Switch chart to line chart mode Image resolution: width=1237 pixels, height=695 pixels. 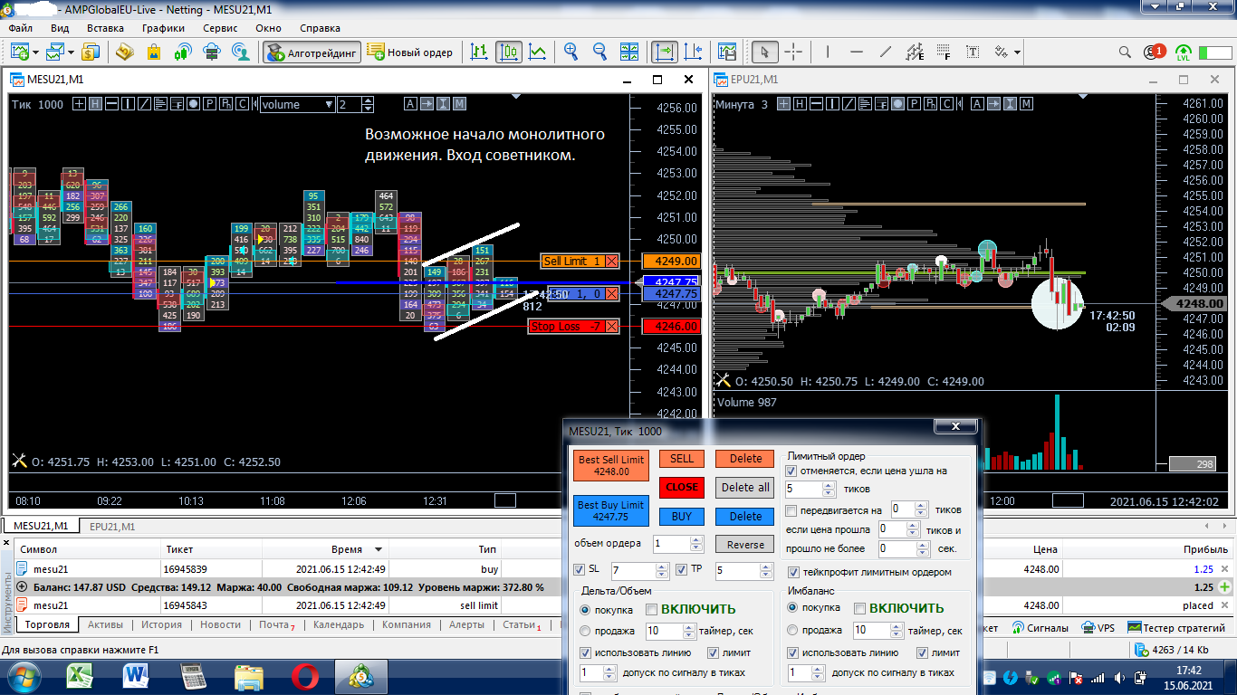pos(538,52)
